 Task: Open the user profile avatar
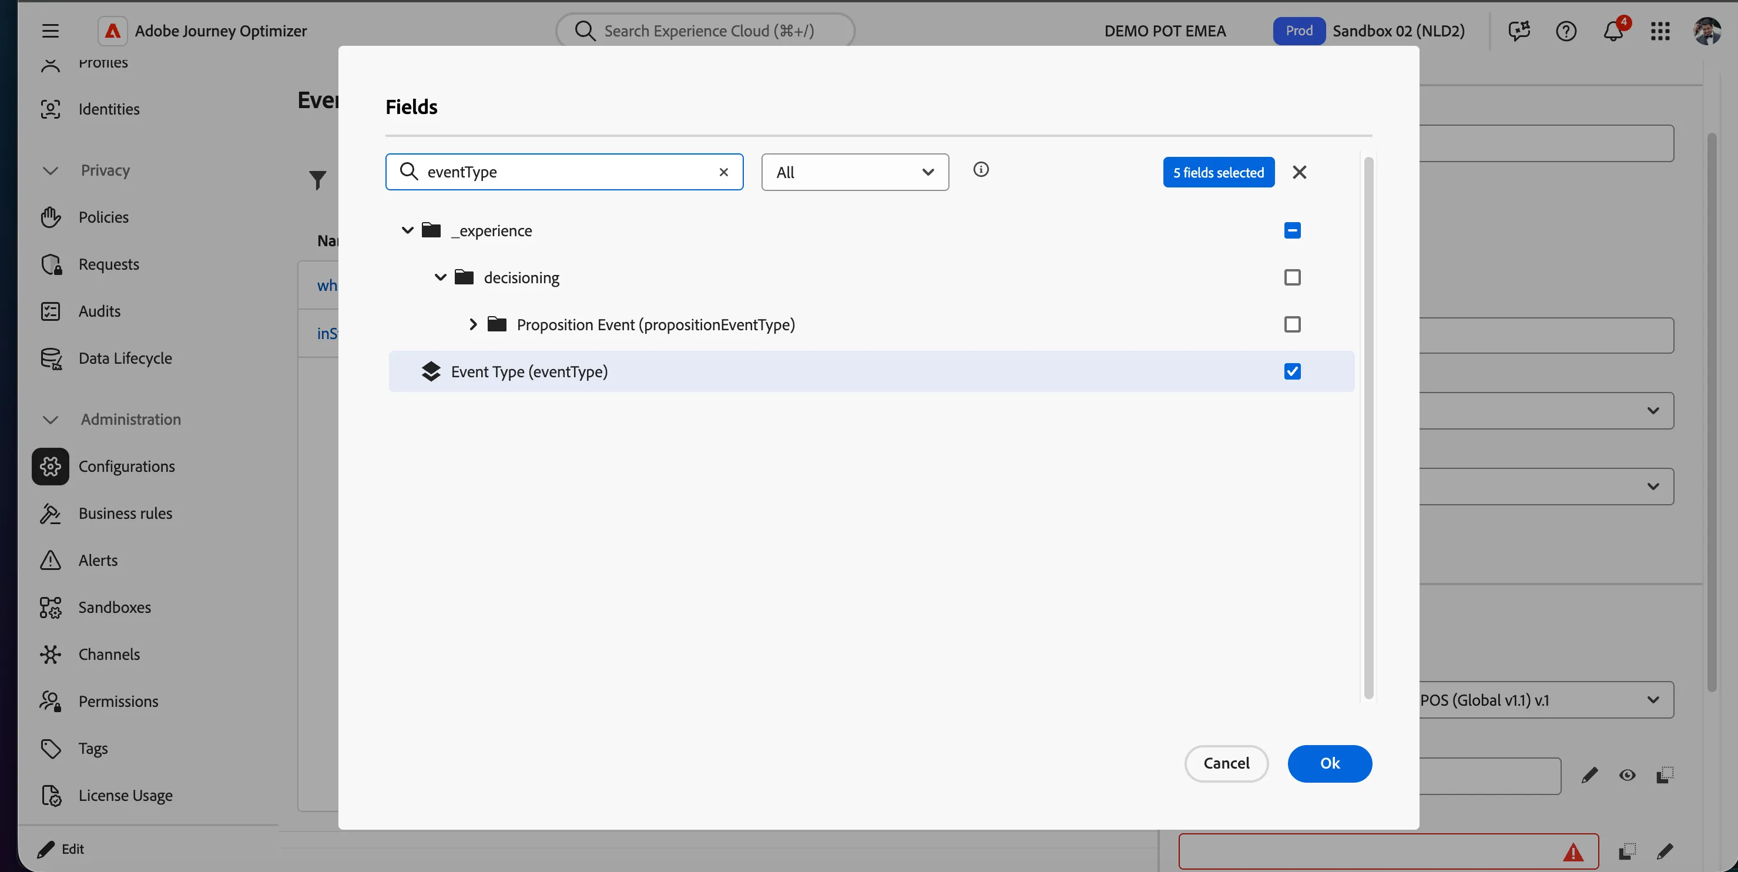pos(1707,31)
